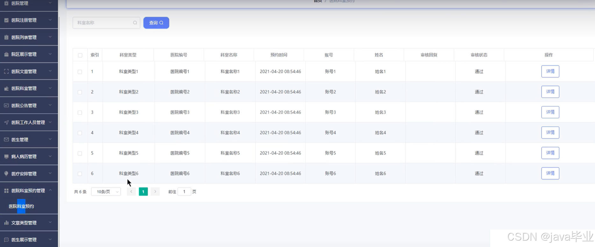Check the row with 科室类型5
The image size is (595, 247).
coord(80,153)
